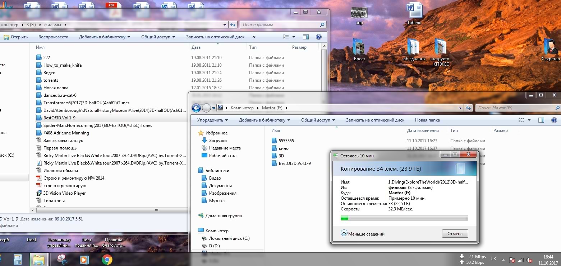Toggle preview pane icon in Maxtor window

coord(541,120)
